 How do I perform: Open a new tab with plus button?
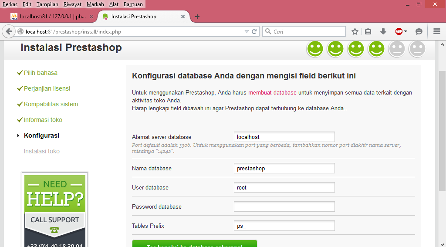(197, 17)
